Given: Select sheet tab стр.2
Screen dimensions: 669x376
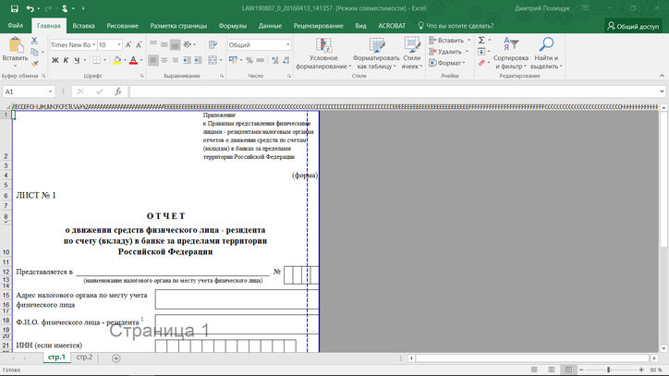Looking at the screenshot, I should click(84, 358).
